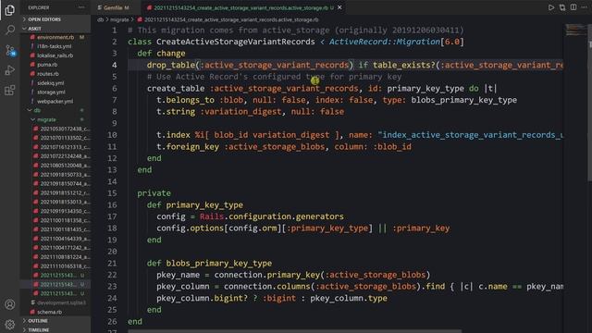This screenshot has height=333, width=592.
Task: Open Explorer views and more actions ellipsis
Action: [x=81, y=7]
